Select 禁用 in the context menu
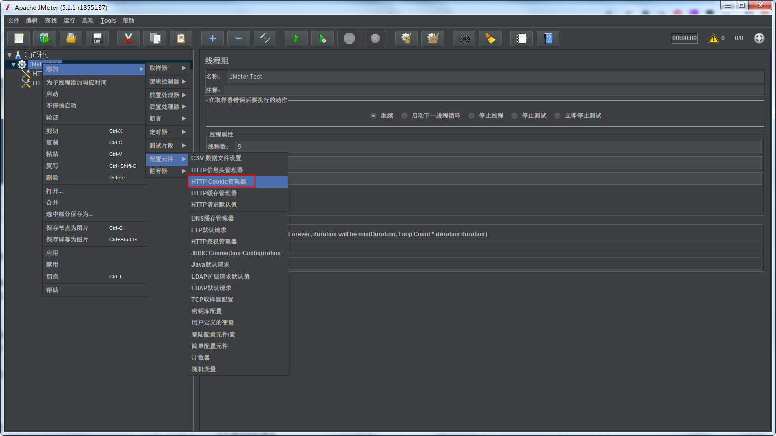Viewport: 776px width, 436px height. [95, 265]
